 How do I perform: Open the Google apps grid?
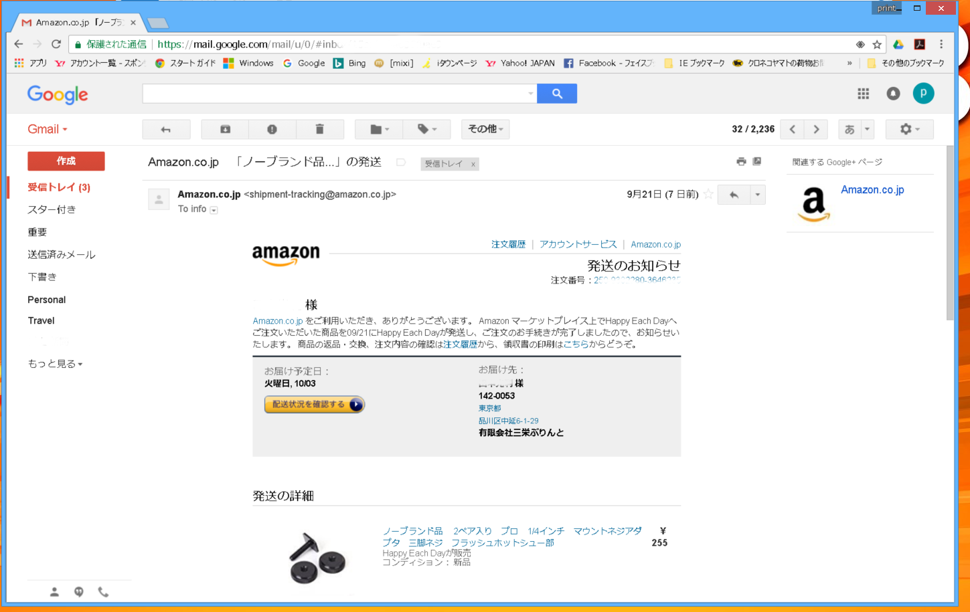[x=864, y=94]
